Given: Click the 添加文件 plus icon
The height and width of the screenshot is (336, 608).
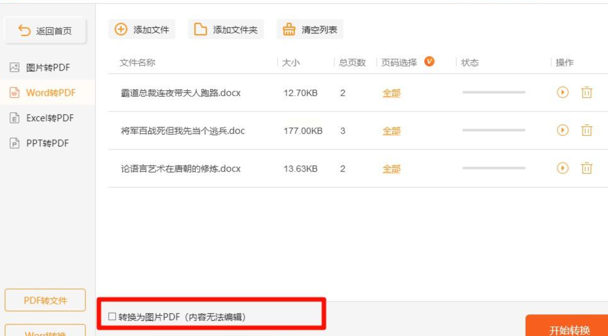Looking at the screenshot, I should [x=121, y=29].
